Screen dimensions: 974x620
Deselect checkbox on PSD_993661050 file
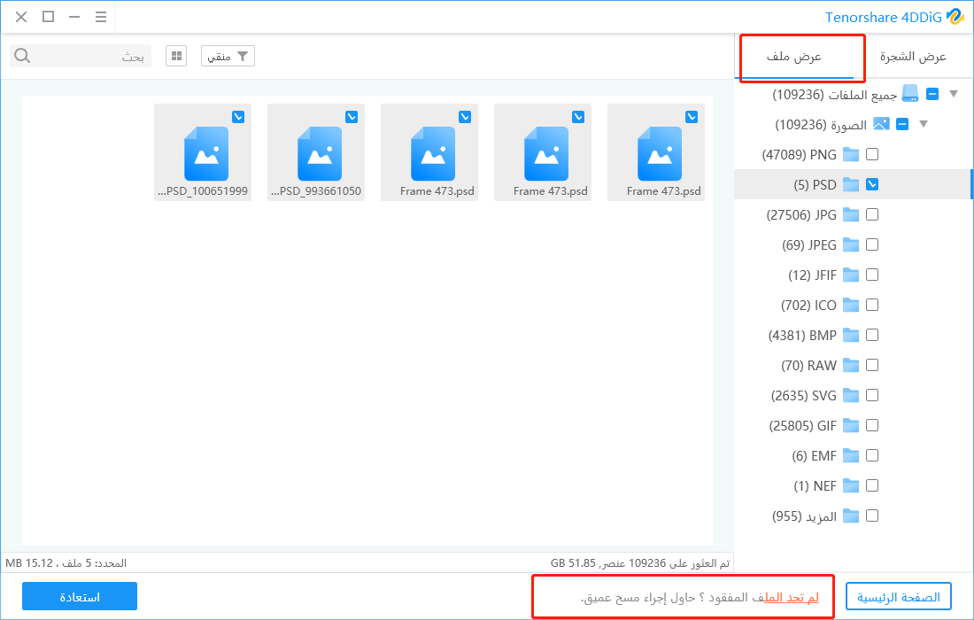click(x=352, y=117)
